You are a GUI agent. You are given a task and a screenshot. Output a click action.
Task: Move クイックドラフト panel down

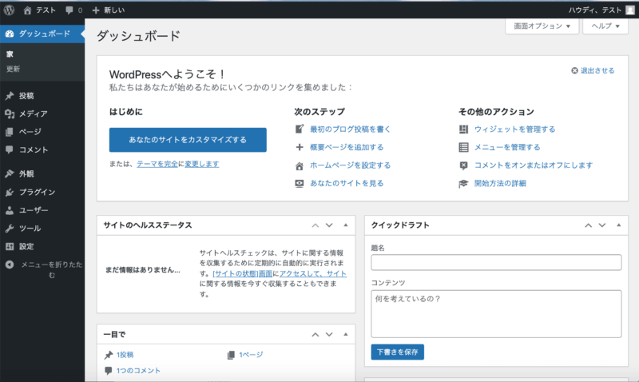coord(602,225)
